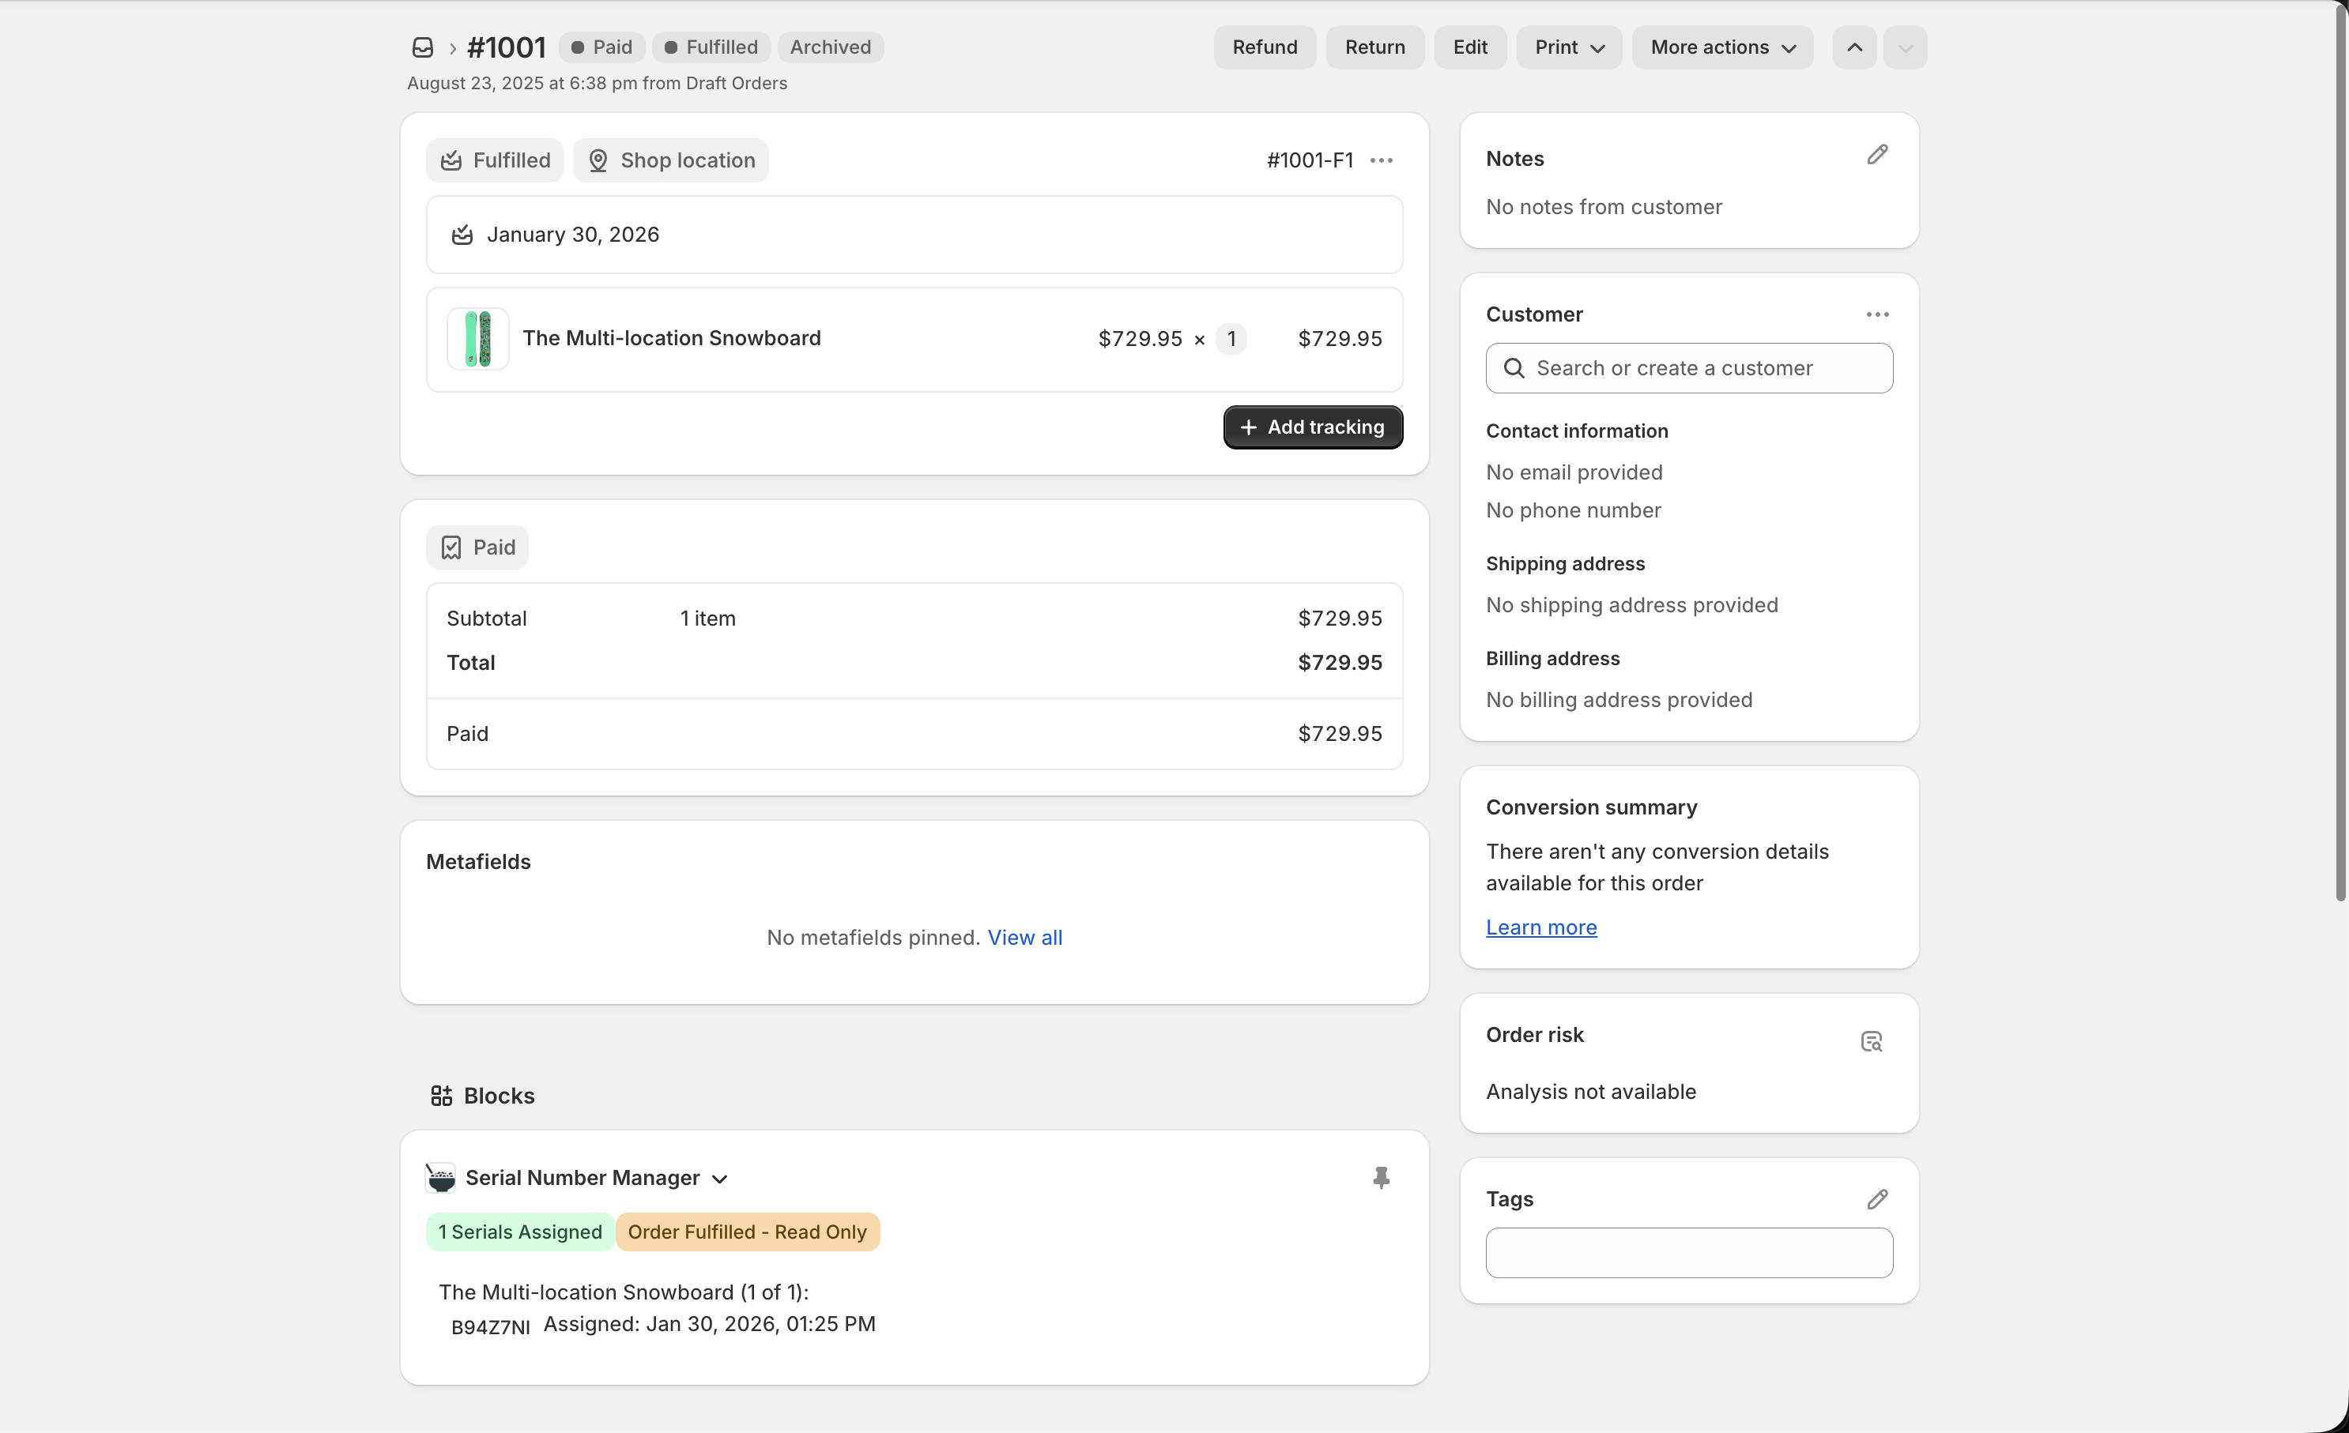The height and width of the screenshot is (1433, 2349).
Task: Add tracking to the fulfillment
Action: [x=1313, y=427]
